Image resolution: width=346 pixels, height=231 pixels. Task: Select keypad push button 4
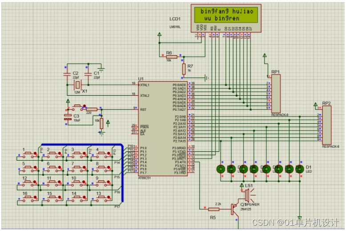[x=101, y=154]
